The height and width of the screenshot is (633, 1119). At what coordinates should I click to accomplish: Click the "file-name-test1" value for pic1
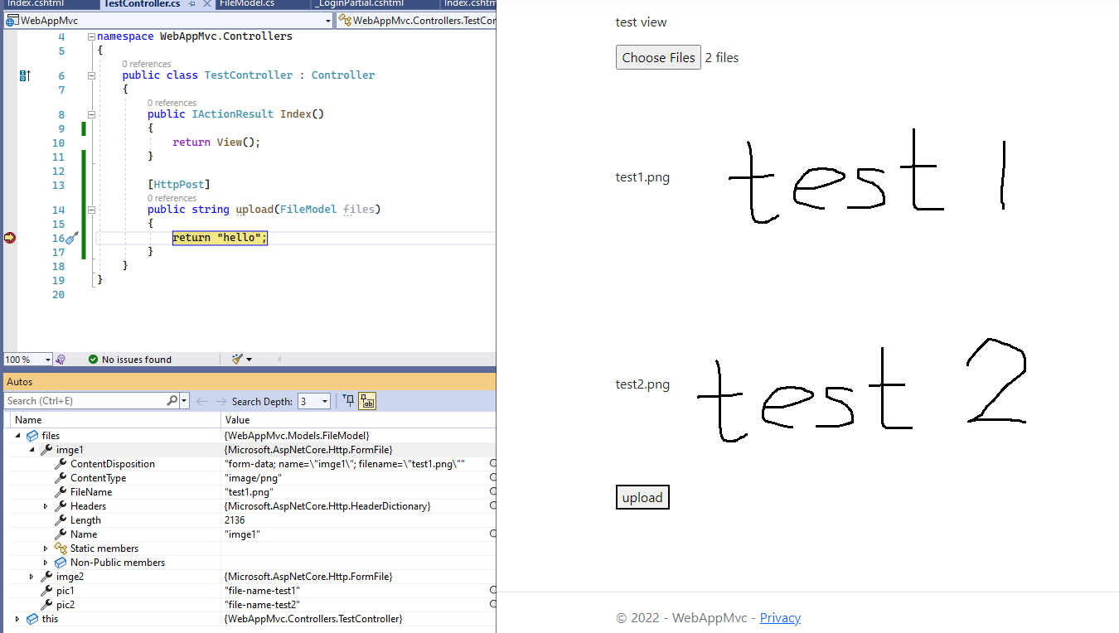tap(262, 591)
